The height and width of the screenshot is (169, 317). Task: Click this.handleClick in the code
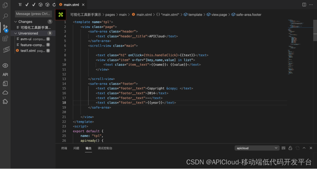coord(161,55)
